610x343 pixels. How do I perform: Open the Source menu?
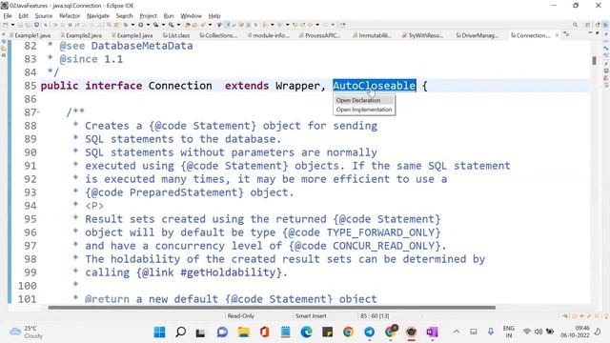(x=44, y=16)
